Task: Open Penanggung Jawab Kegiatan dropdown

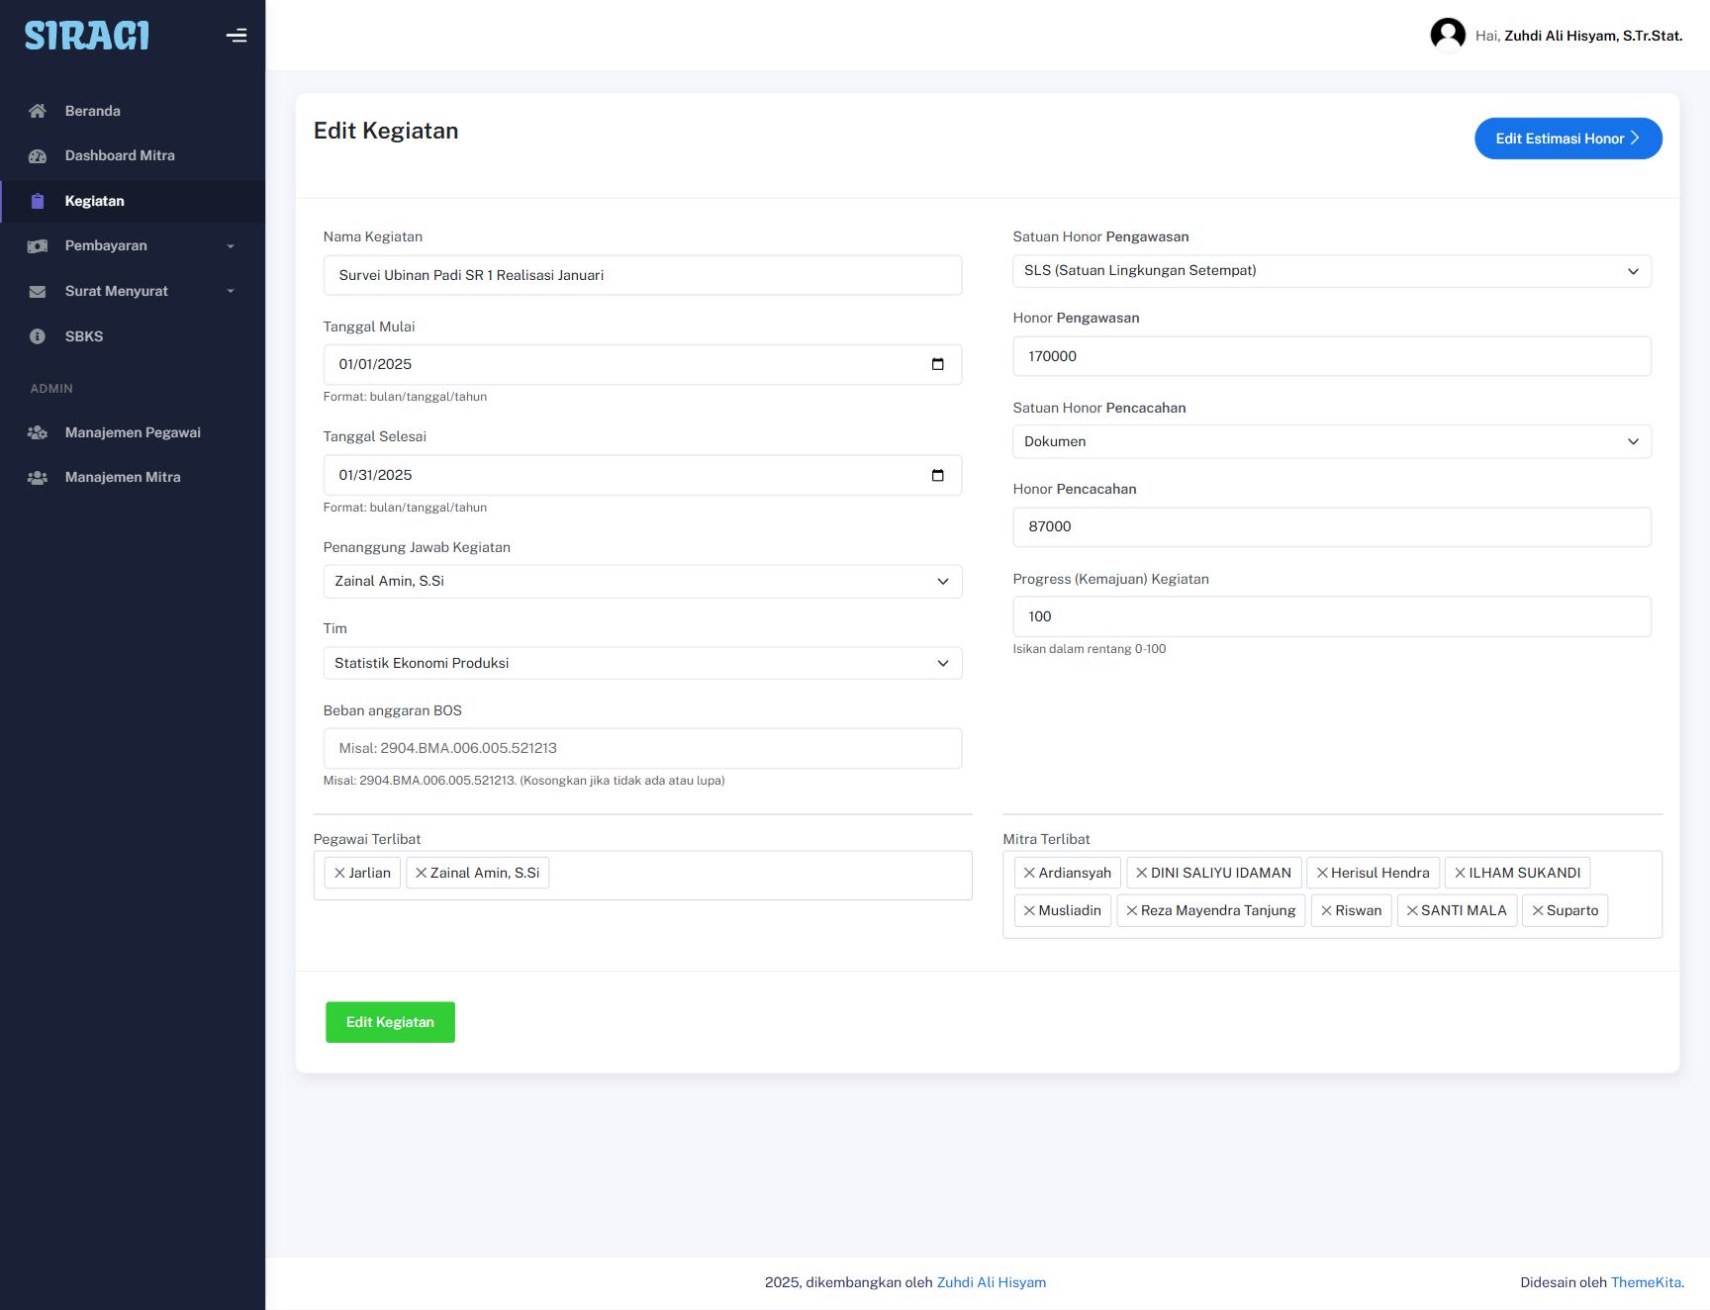Action: coord(642,582)
